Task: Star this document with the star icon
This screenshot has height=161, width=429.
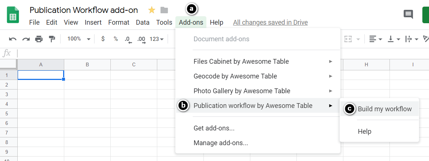Action: (x=152, y=10)
